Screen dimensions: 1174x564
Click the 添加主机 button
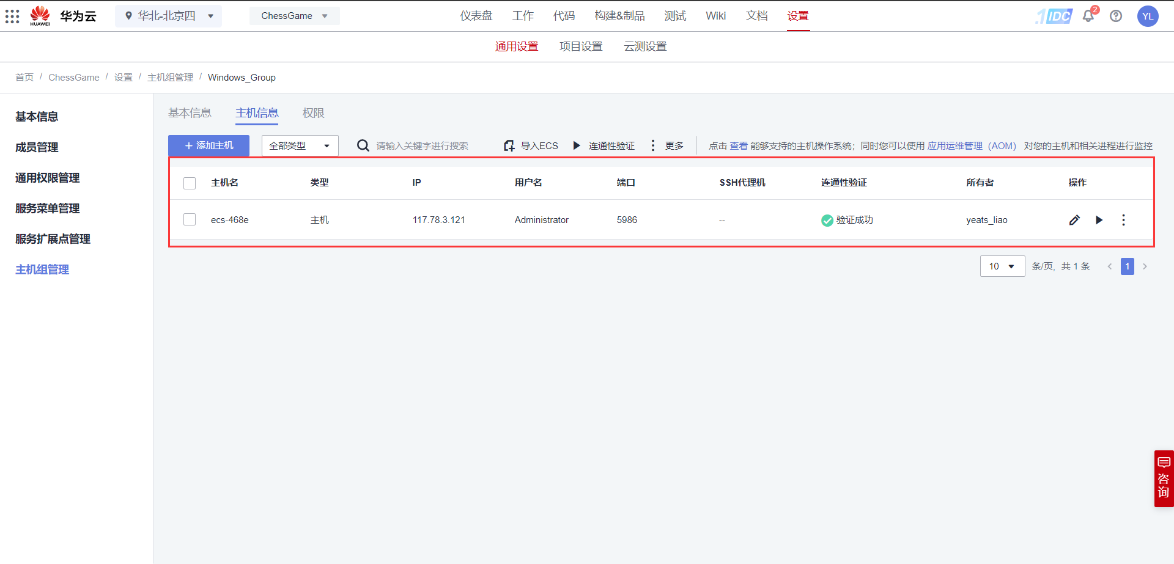(x=209, y=145)
